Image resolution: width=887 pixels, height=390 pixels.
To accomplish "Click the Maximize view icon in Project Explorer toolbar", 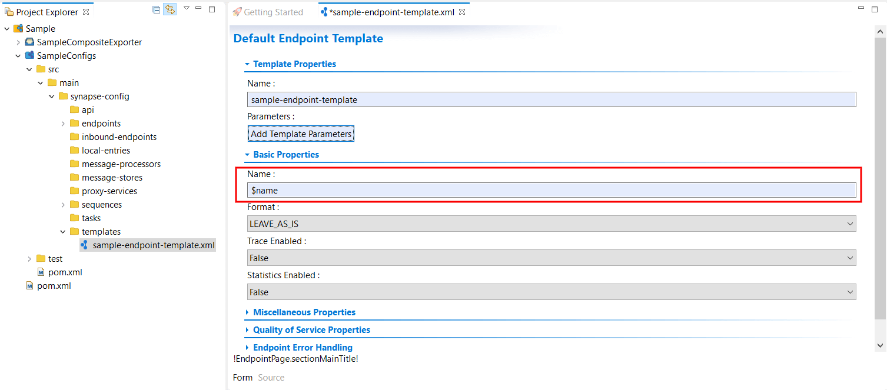I will 212,9.
